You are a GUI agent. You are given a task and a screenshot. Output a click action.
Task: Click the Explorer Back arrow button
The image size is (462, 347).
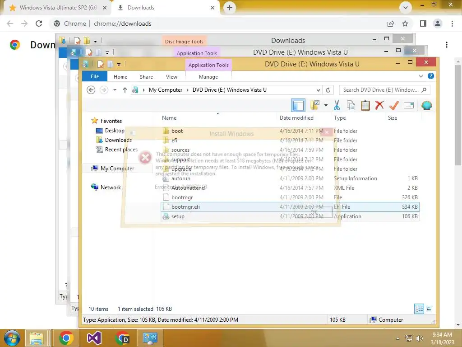point(91,90)
